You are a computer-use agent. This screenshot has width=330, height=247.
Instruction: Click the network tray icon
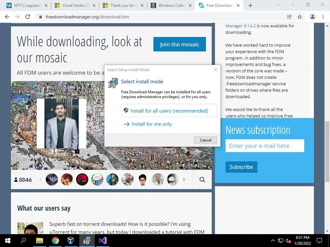[x=281, y=241]
